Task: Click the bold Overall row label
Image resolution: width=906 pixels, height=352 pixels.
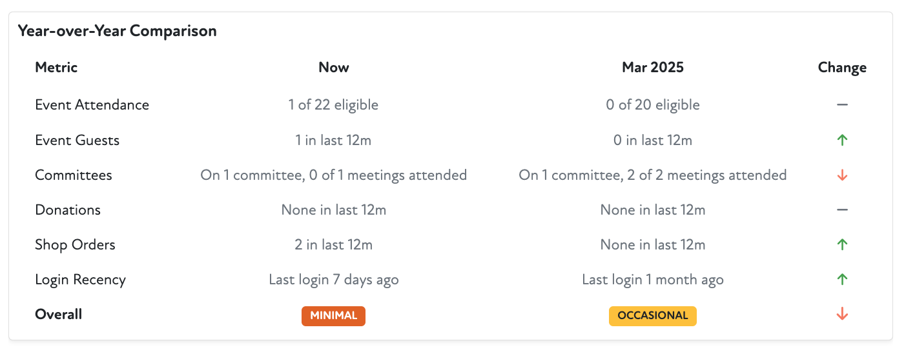Action: tap(59, 314)
